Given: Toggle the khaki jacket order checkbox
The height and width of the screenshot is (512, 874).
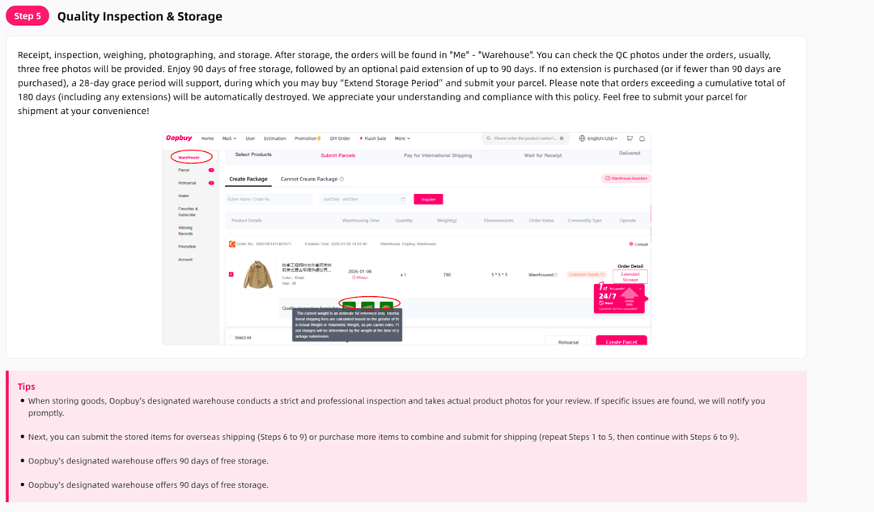Looking at the screenshot, I should click(231, 274).
